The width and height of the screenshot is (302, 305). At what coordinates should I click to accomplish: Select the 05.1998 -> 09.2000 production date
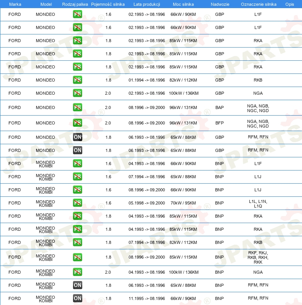coord(147,203)
